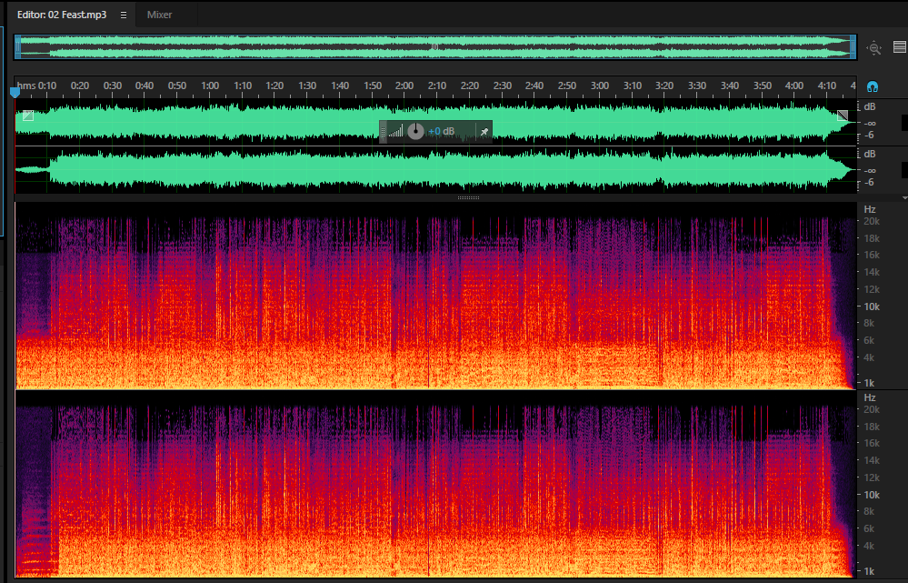908x583 pixels.
Task: Click the 4:10 mark on the ruler
Action: (827, 85)
